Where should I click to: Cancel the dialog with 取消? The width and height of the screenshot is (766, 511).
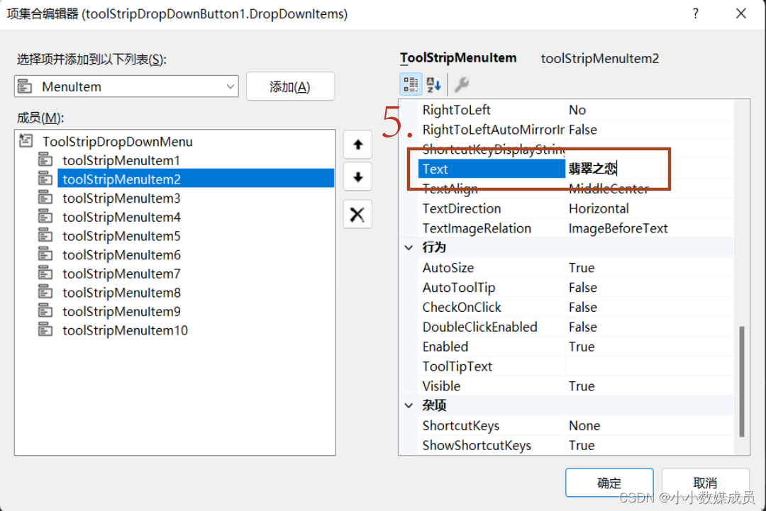pyautogui.click(x=704, y=483)
